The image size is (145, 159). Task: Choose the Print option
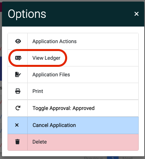coord(73,91)
